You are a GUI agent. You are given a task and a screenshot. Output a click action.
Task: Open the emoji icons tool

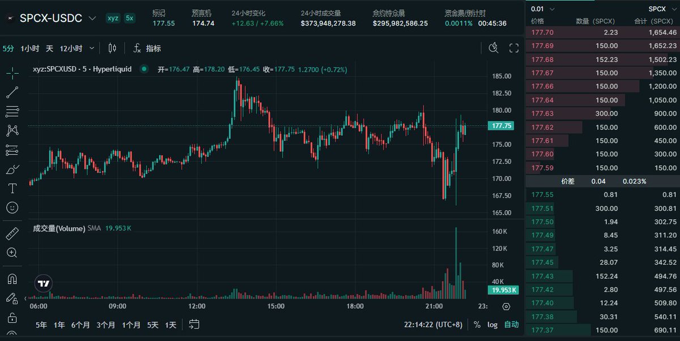12,208
